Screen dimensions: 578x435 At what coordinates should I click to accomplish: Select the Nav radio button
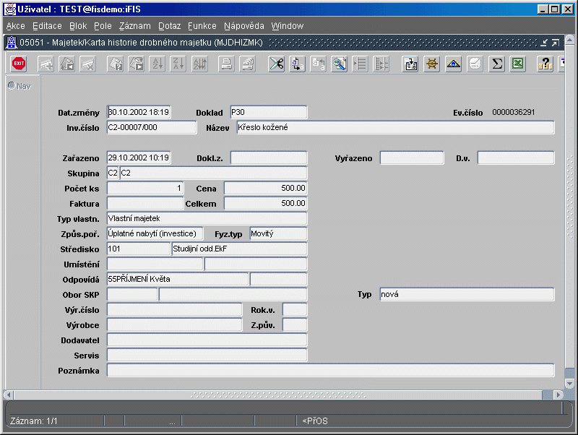[x=12, y=86]
